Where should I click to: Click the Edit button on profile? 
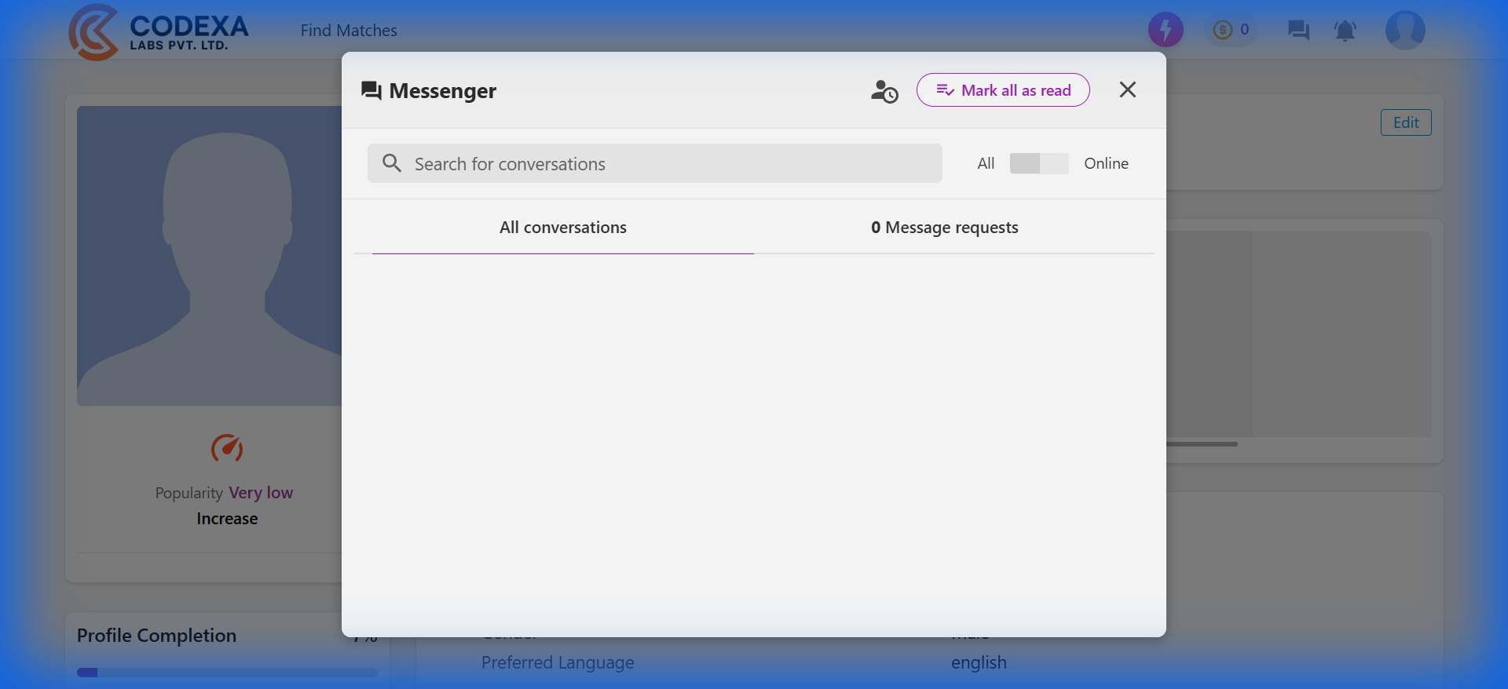point(1405,122)
